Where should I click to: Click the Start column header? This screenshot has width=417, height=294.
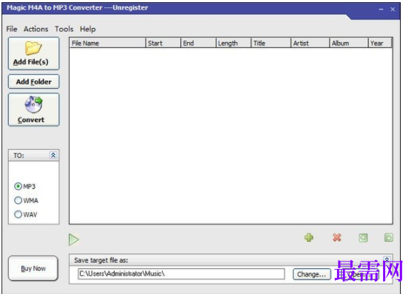click(x=163, y=43)
